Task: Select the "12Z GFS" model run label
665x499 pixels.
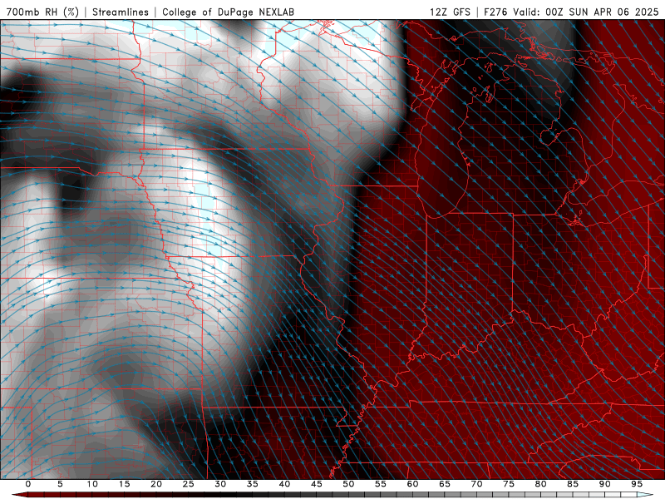Action: pos(450,12)
